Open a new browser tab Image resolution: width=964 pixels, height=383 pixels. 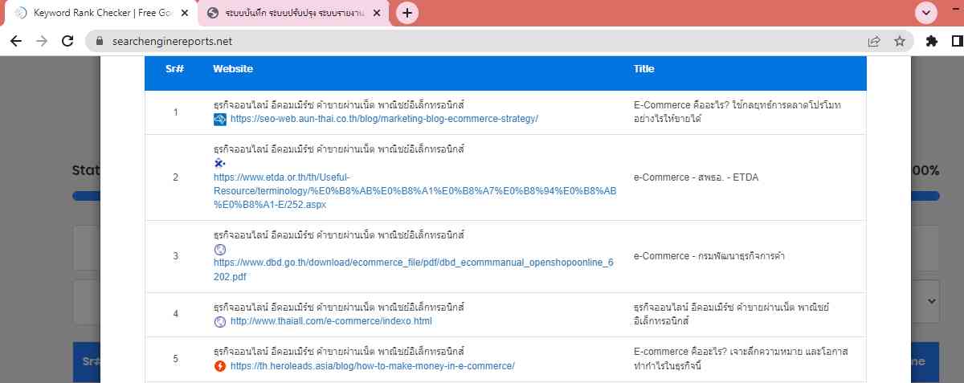click(408, 13)
